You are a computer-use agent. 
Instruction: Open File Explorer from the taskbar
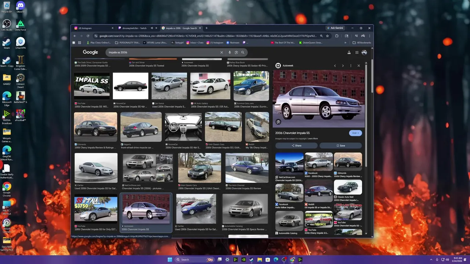(260, 260)
